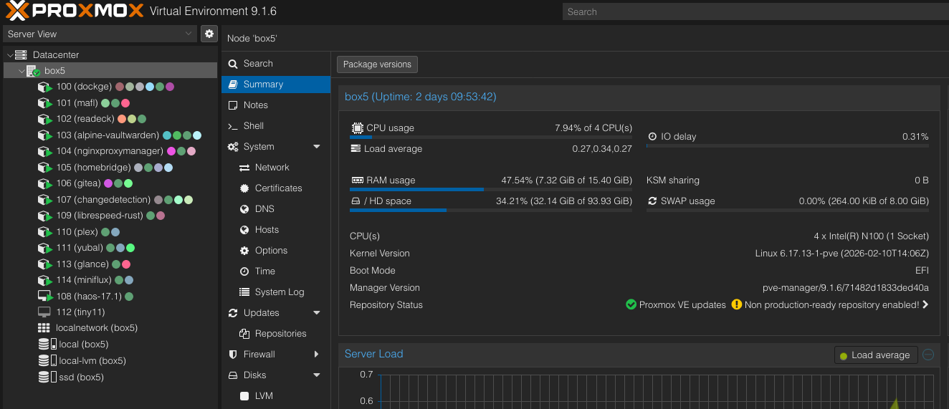949x409 pixels.
Task: Collapse the Datacenter tree node
Action: click(9, 55)
